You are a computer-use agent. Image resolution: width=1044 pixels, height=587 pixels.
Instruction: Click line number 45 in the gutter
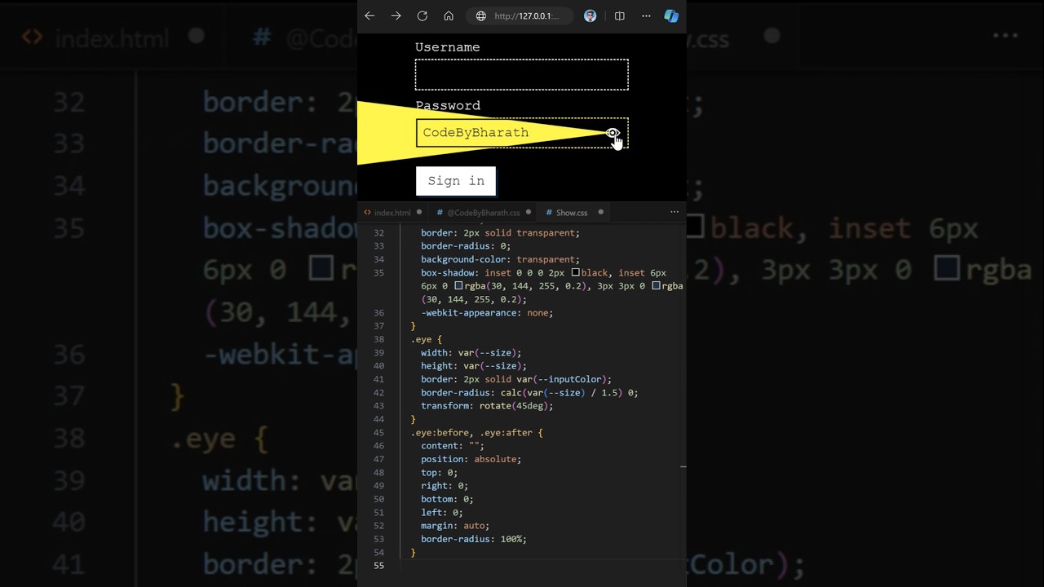coord(378,433)
